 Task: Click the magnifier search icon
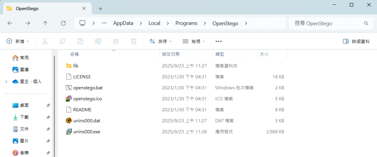coord(366,23)
